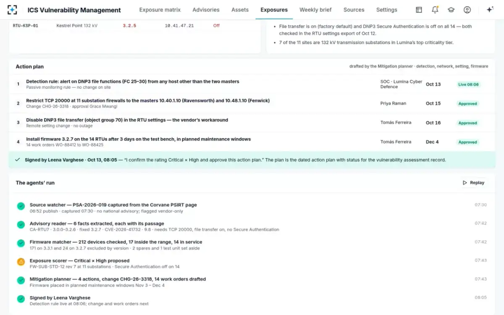Screen dimensions: 504x315
Task: Click the Priya Raman owner name
Action: pyautogui.click(x=393, y=103)
